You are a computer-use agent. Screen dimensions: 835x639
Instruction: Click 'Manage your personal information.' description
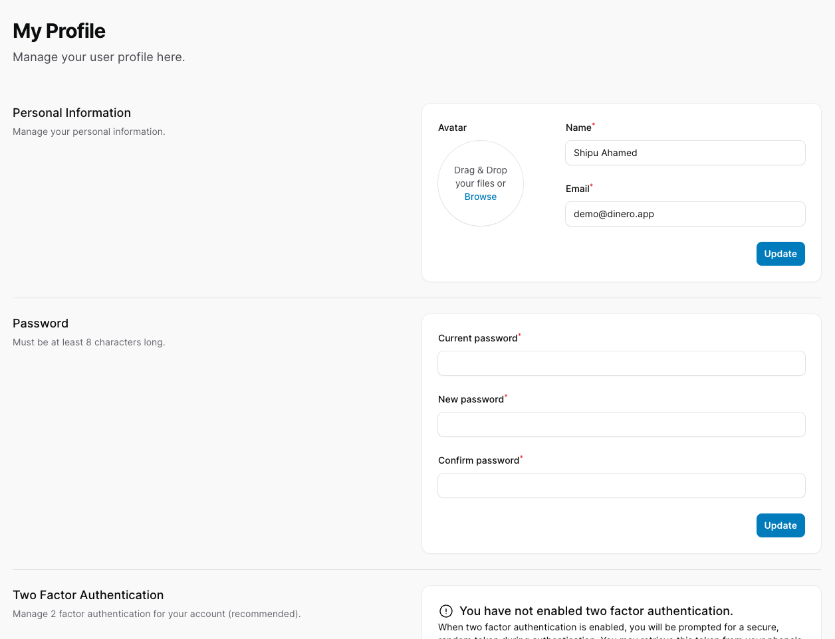[89, 132]
